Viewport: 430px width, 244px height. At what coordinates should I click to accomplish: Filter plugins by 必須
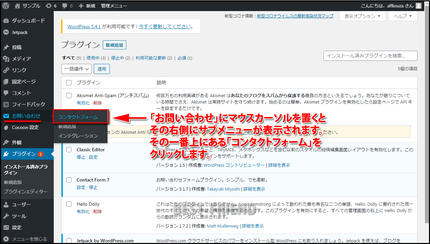click(181, 58)
